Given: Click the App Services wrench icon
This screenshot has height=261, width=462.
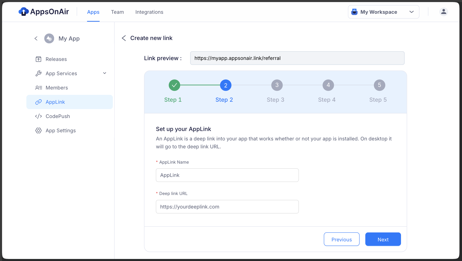Looking at the screenshot, I should click(38, 73).
